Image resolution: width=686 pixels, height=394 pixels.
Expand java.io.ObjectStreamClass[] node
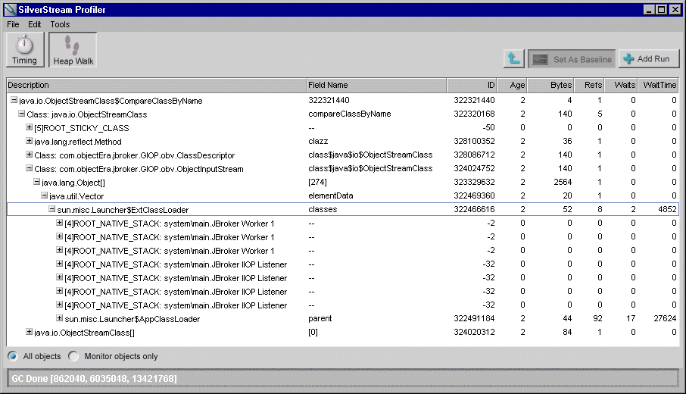pyautogui.click(x=29, y=332)
